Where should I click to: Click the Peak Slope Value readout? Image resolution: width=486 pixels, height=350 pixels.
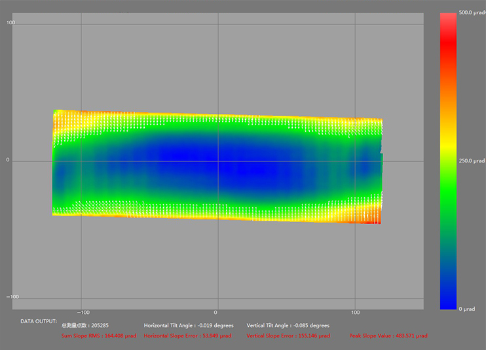tap(388, 336)
